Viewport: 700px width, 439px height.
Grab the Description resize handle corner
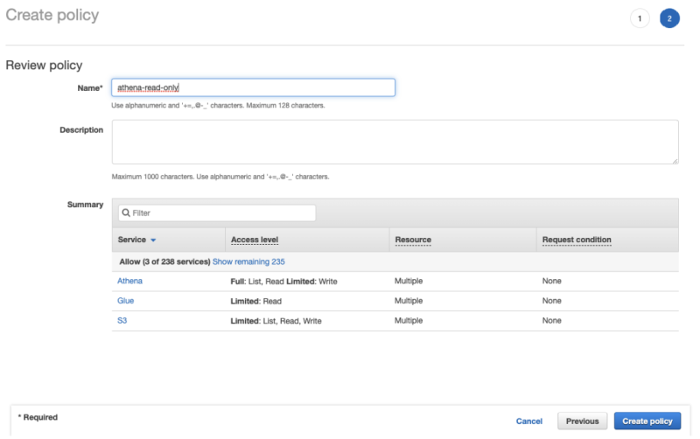675,161
